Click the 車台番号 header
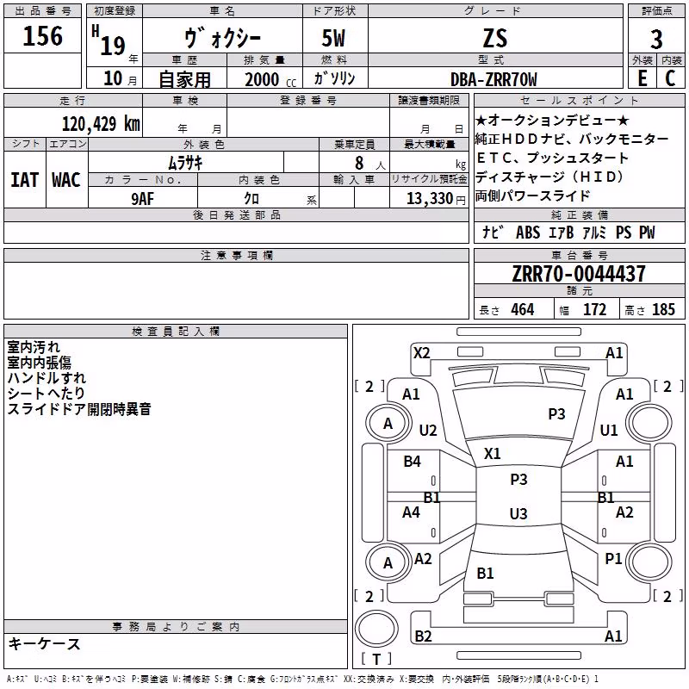The width and height of the screenshot is (689, 689). (x=579, y=255)
